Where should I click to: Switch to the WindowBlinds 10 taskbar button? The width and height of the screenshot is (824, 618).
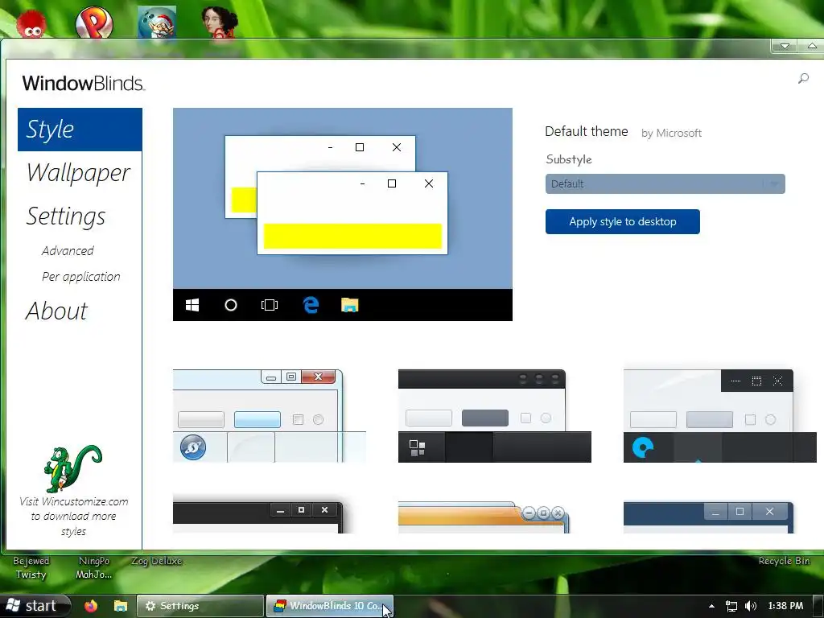pyautogui.click(x=329, y=606)
